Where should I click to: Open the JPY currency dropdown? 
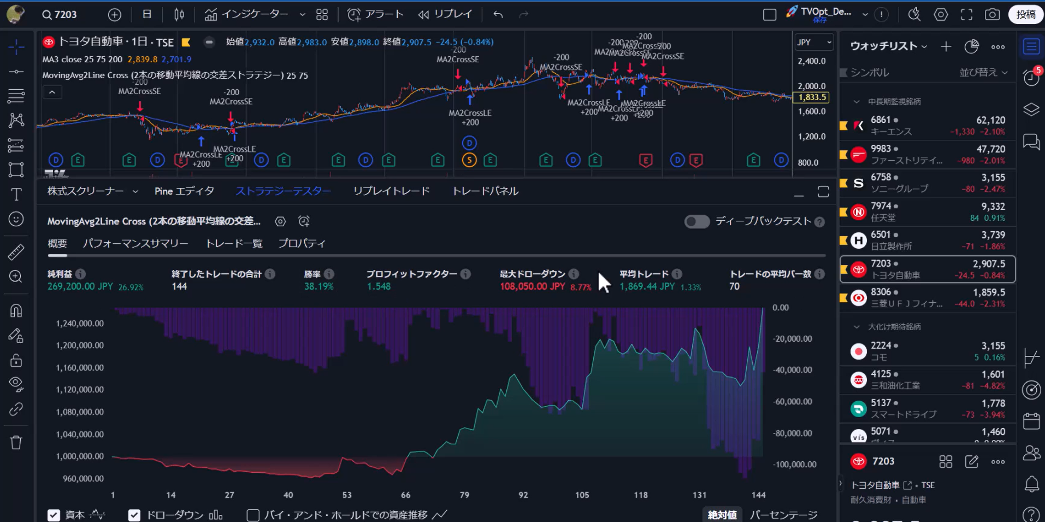(814, 43)
